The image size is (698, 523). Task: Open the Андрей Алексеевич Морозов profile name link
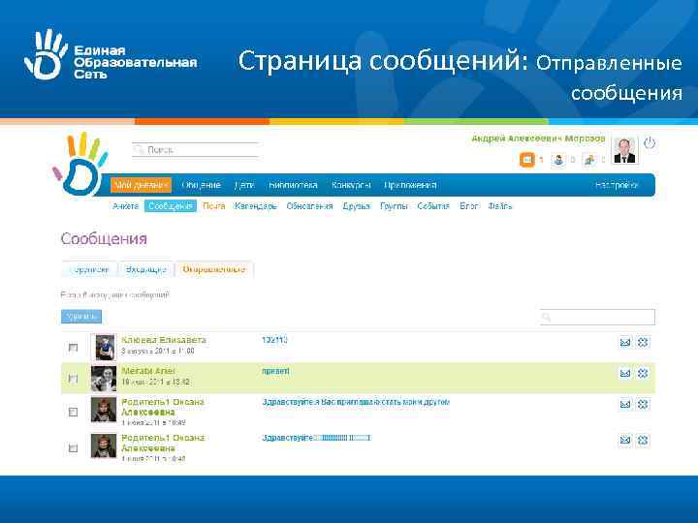point(538,138)
